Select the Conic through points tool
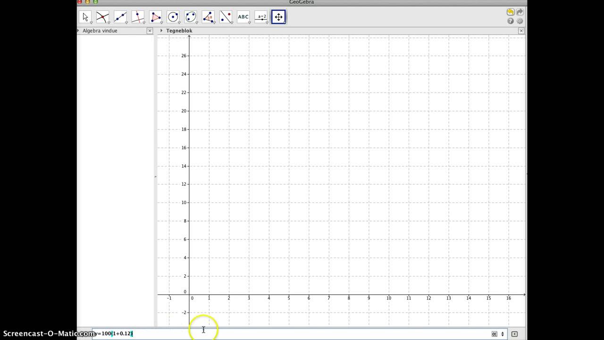 [191, 17]
